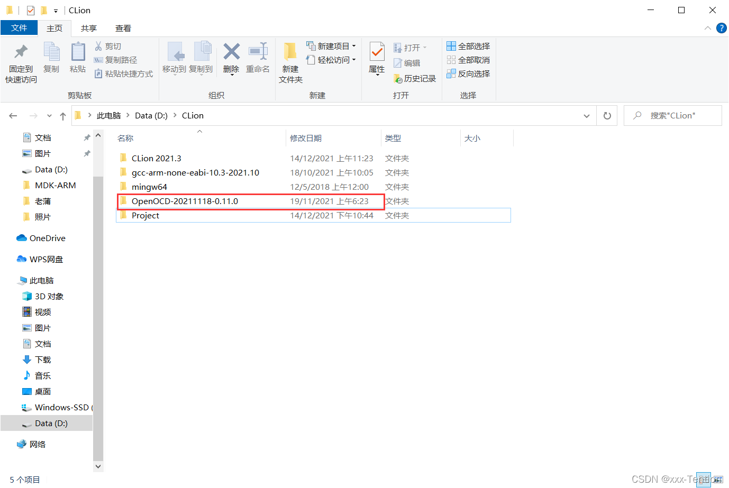This screenshot has width=729, height=488.
Task: Rename the selected item
Action: coord(258,58)
